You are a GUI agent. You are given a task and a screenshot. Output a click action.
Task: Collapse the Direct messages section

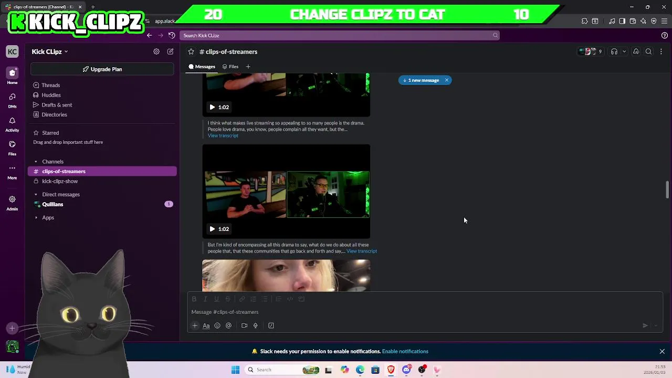(x=36, y=194)
